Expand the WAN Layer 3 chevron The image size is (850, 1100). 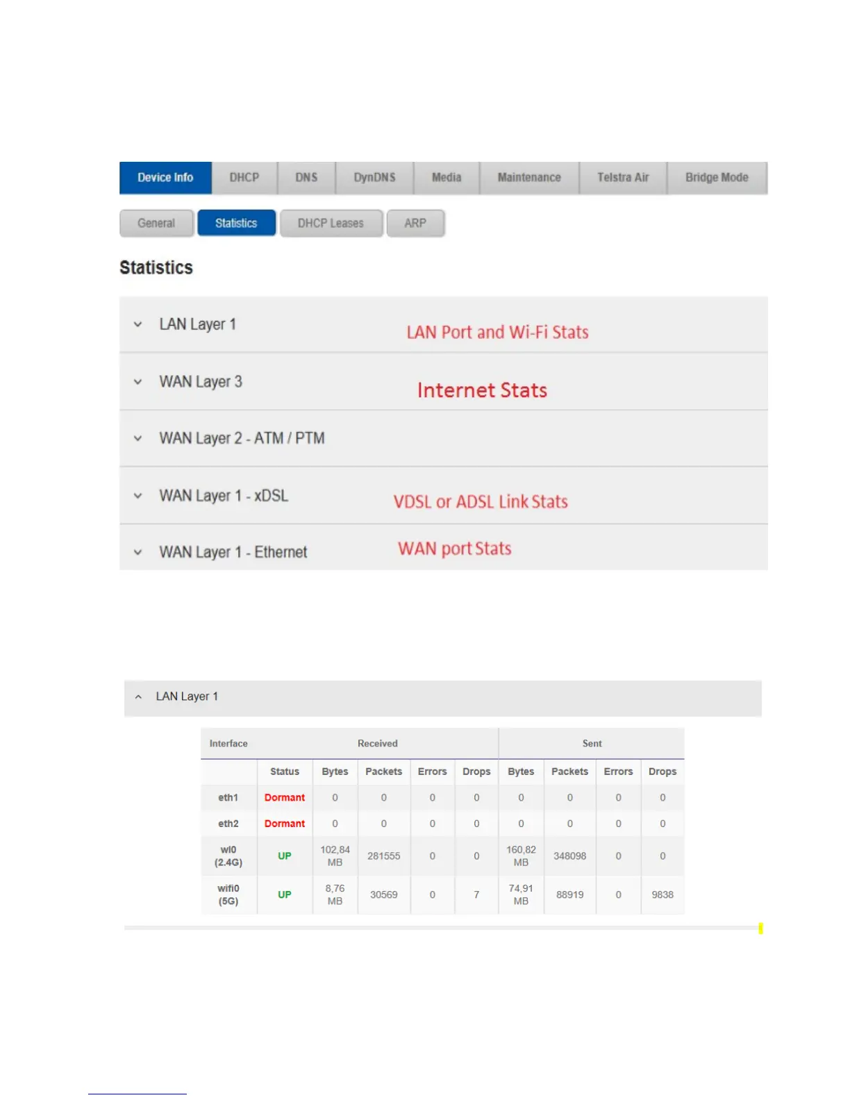(137, 382)
